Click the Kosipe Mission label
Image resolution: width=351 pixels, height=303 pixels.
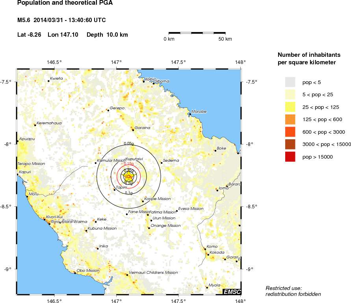tap(158, 199)
